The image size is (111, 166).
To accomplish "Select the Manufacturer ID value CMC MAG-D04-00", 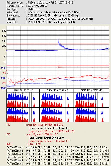I will [38, 6].
